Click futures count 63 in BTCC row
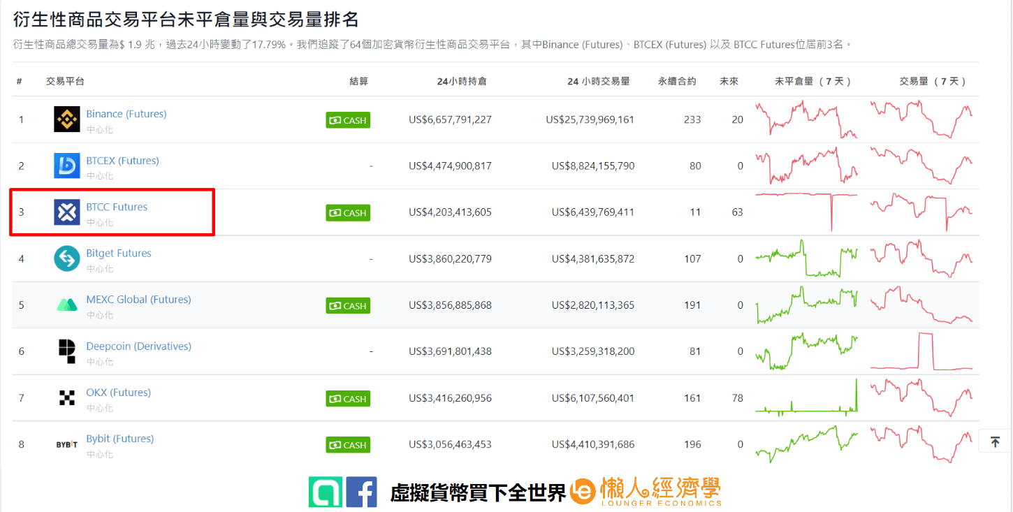Screen dimensions: 1013x512 click(x=737, y=212)
